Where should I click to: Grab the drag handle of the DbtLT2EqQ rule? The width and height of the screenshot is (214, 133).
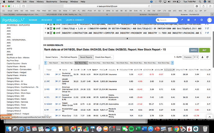coord(46,28)
